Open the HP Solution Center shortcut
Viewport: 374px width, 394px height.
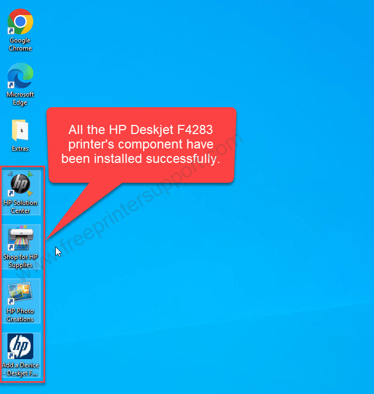pyautogui.click(x=20, y=185)
